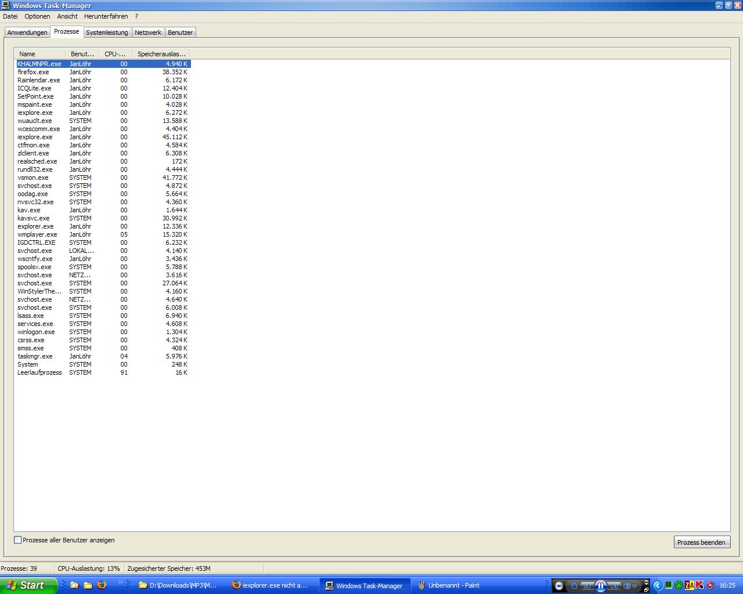Sort by CPU column header

click(x=116, y=54)
